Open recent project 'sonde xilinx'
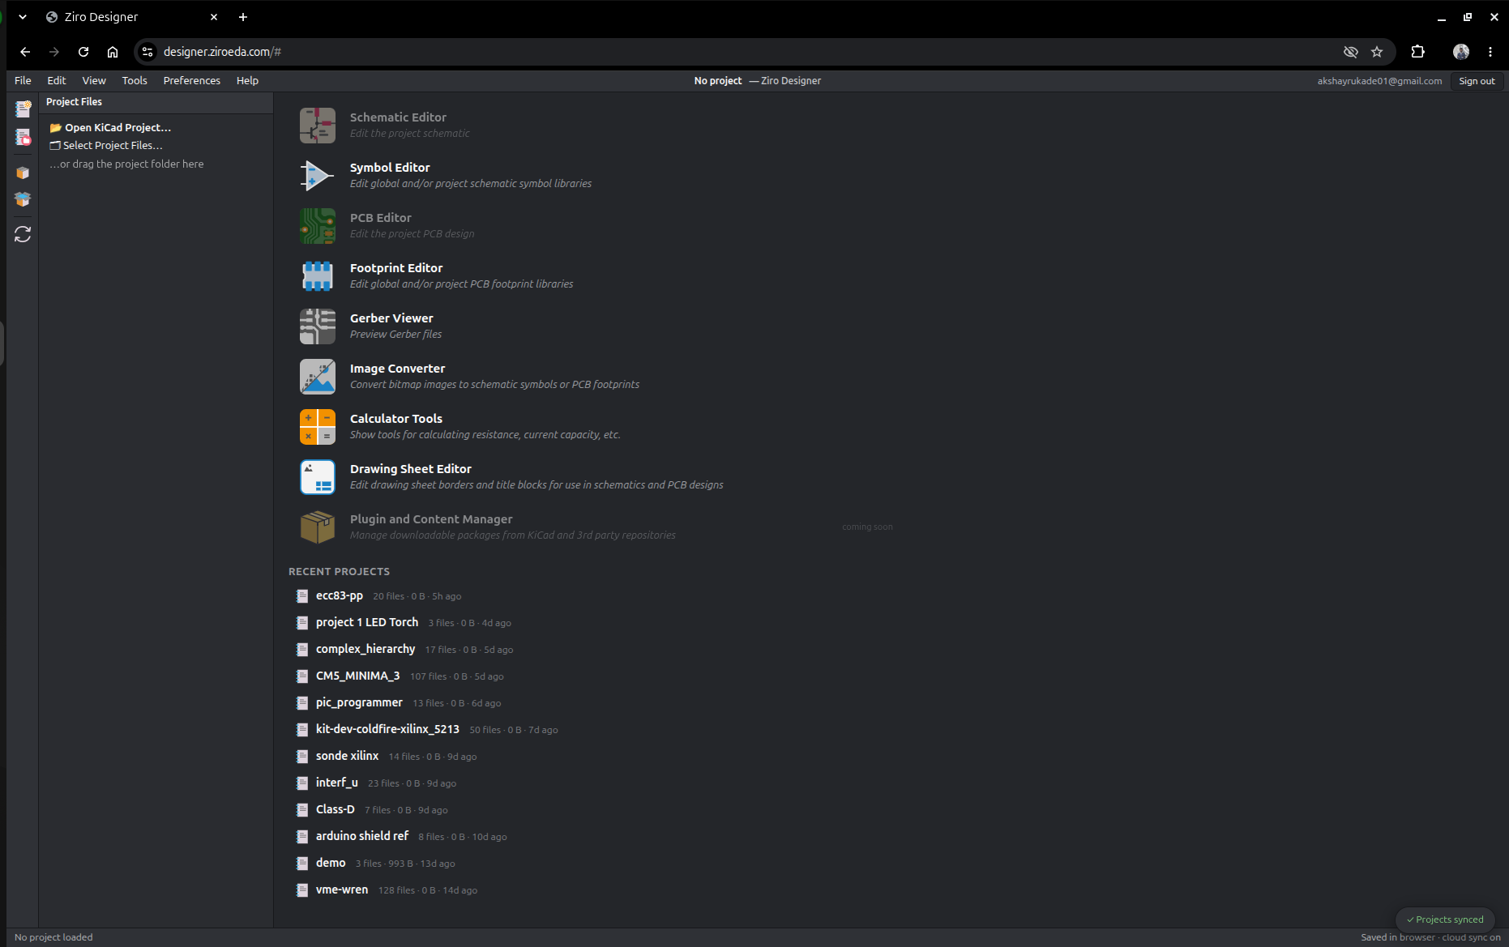 [347, 756]
